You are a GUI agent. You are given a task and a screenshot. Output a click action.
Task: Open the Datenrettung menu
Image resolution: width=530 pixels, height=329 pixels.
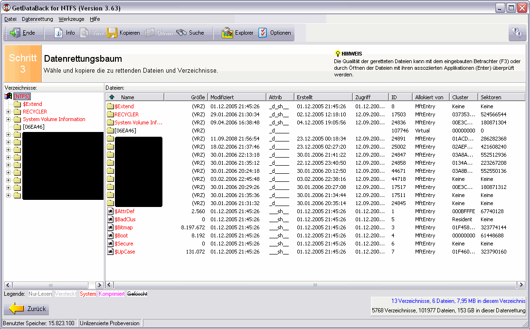click(37, 19)
